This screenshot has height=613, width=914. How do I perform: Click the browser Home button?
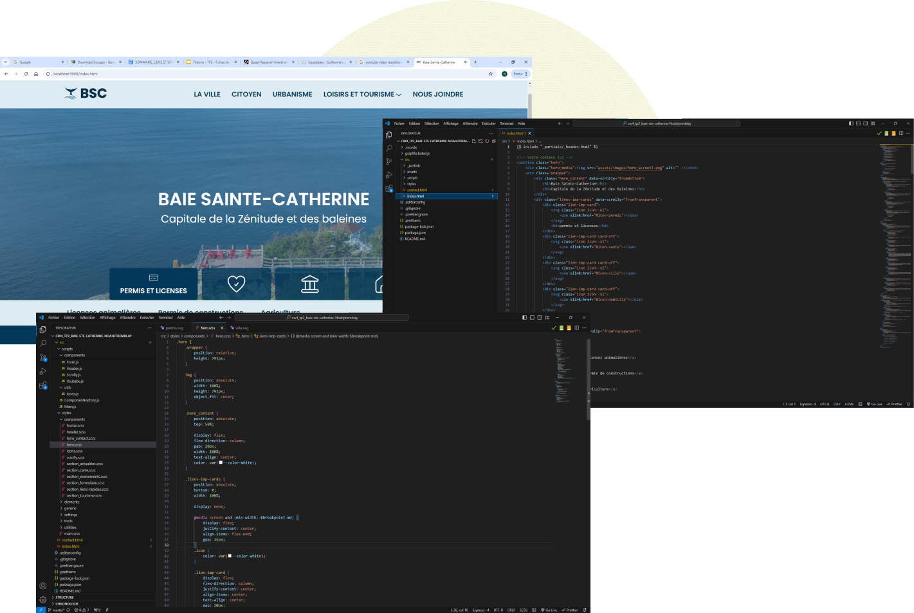pos(36,74)
